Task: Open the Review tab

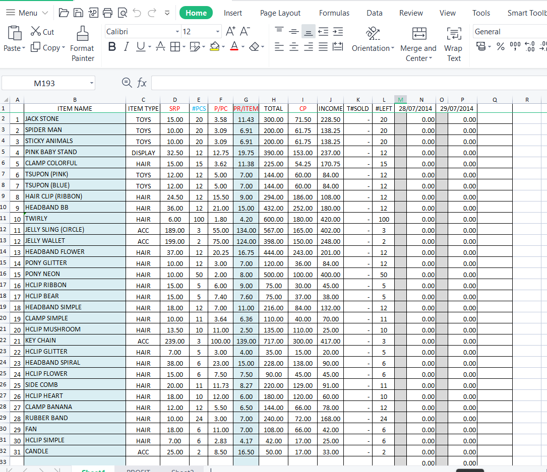Action: pos(411,13)
